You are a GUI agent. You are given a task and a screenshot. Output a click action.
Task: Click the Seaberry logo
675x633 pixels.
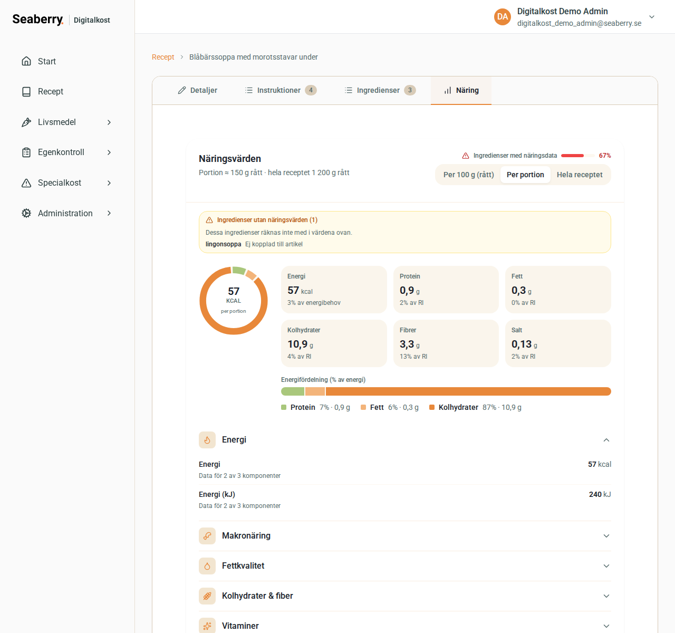point(38,20)
